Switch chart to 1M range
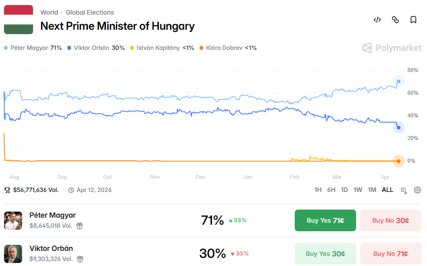The height and width of the screenshot is (266, 427). [372, 190]
